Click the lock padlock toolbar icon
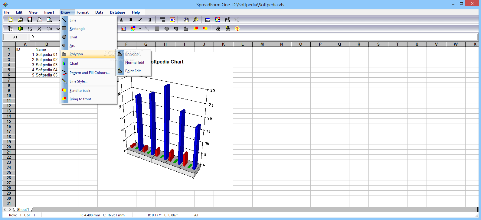Screen dimensions: 481x220 click(218, 29)
